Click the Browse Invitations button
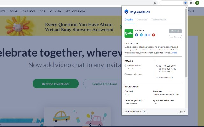Image resolution: width=204 pixels, height=127 pixels. 56,84
